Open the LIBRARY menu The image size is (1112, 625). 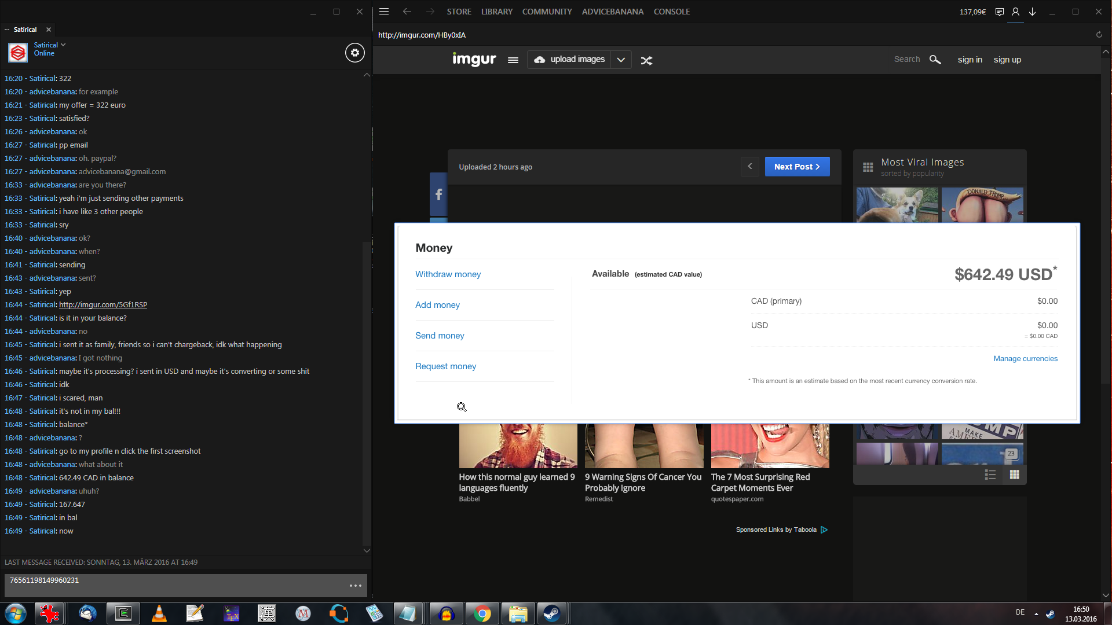pyautogui.click(x=496, y=12)
